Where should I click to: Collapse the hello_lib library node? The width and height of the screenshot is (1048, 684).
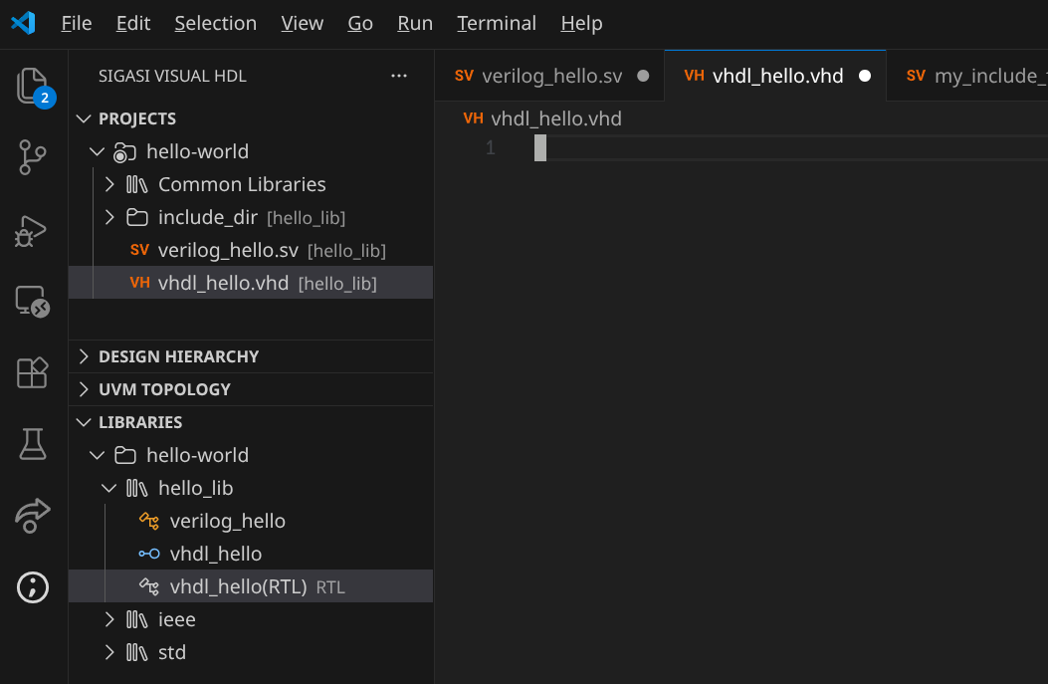click(110, 488)
